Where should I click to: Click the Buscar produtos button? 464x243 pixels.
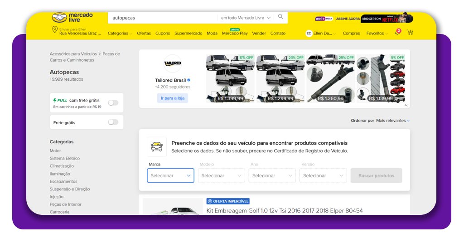377,175
